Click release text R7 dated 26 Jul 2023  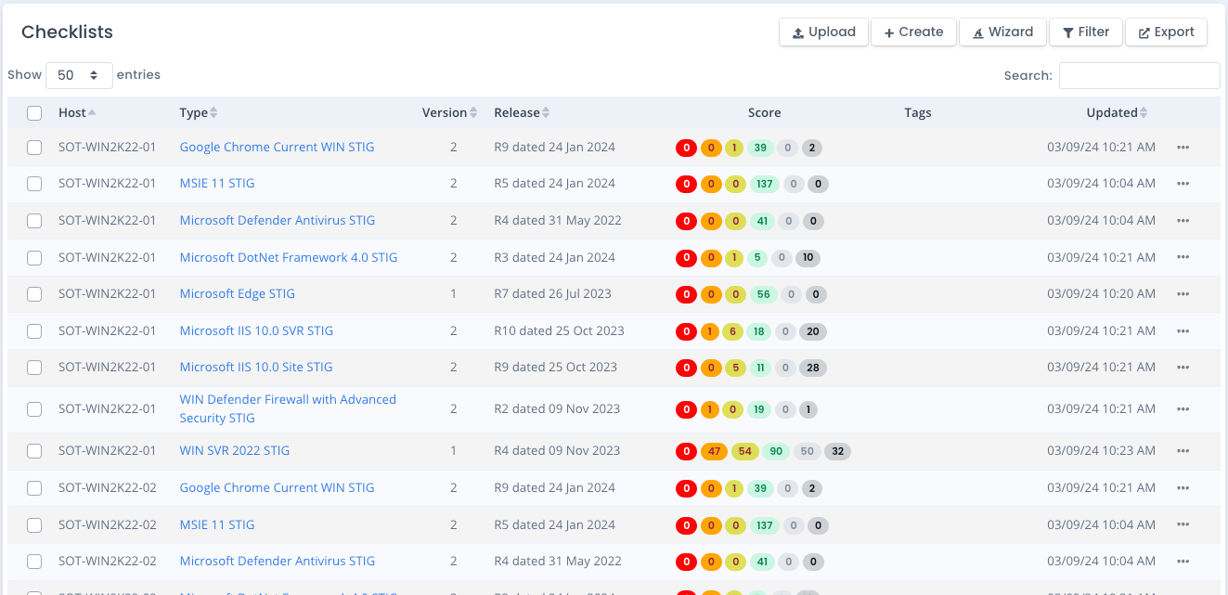[552, 294]
